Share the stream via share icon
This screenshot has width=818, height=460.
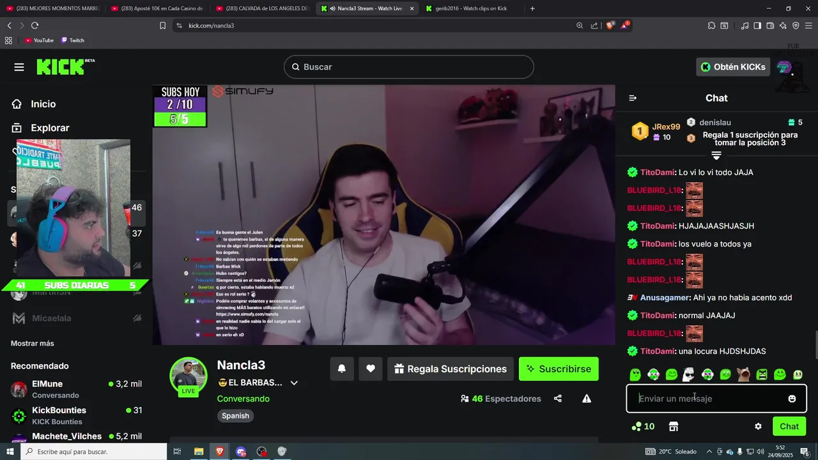(x=558, y=399)
